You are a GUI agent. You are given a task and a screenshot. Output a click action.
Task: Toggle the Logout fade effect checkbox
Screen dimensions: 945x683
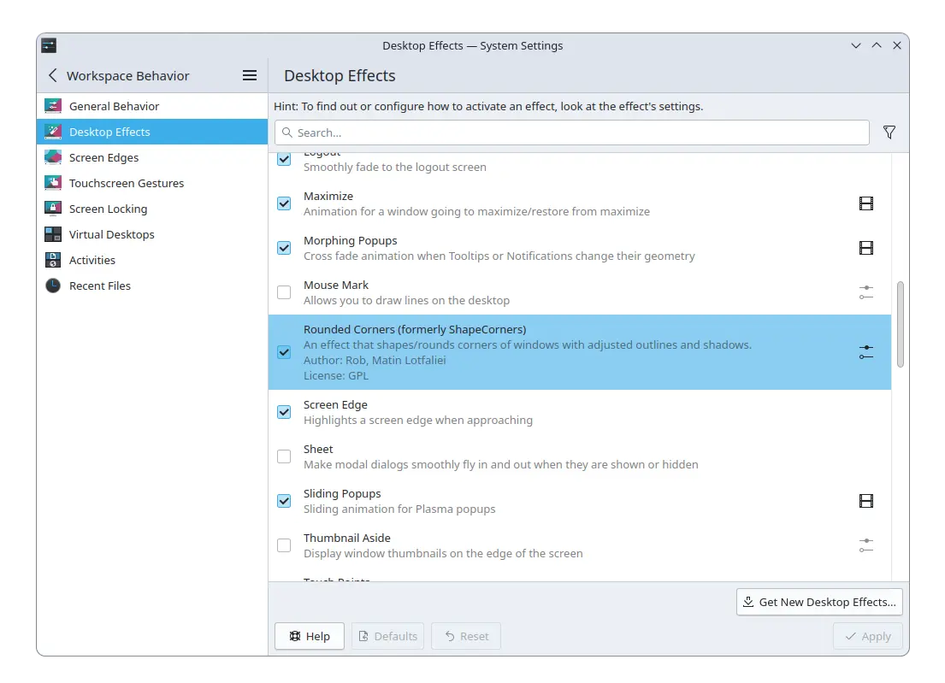coord(284,160)
